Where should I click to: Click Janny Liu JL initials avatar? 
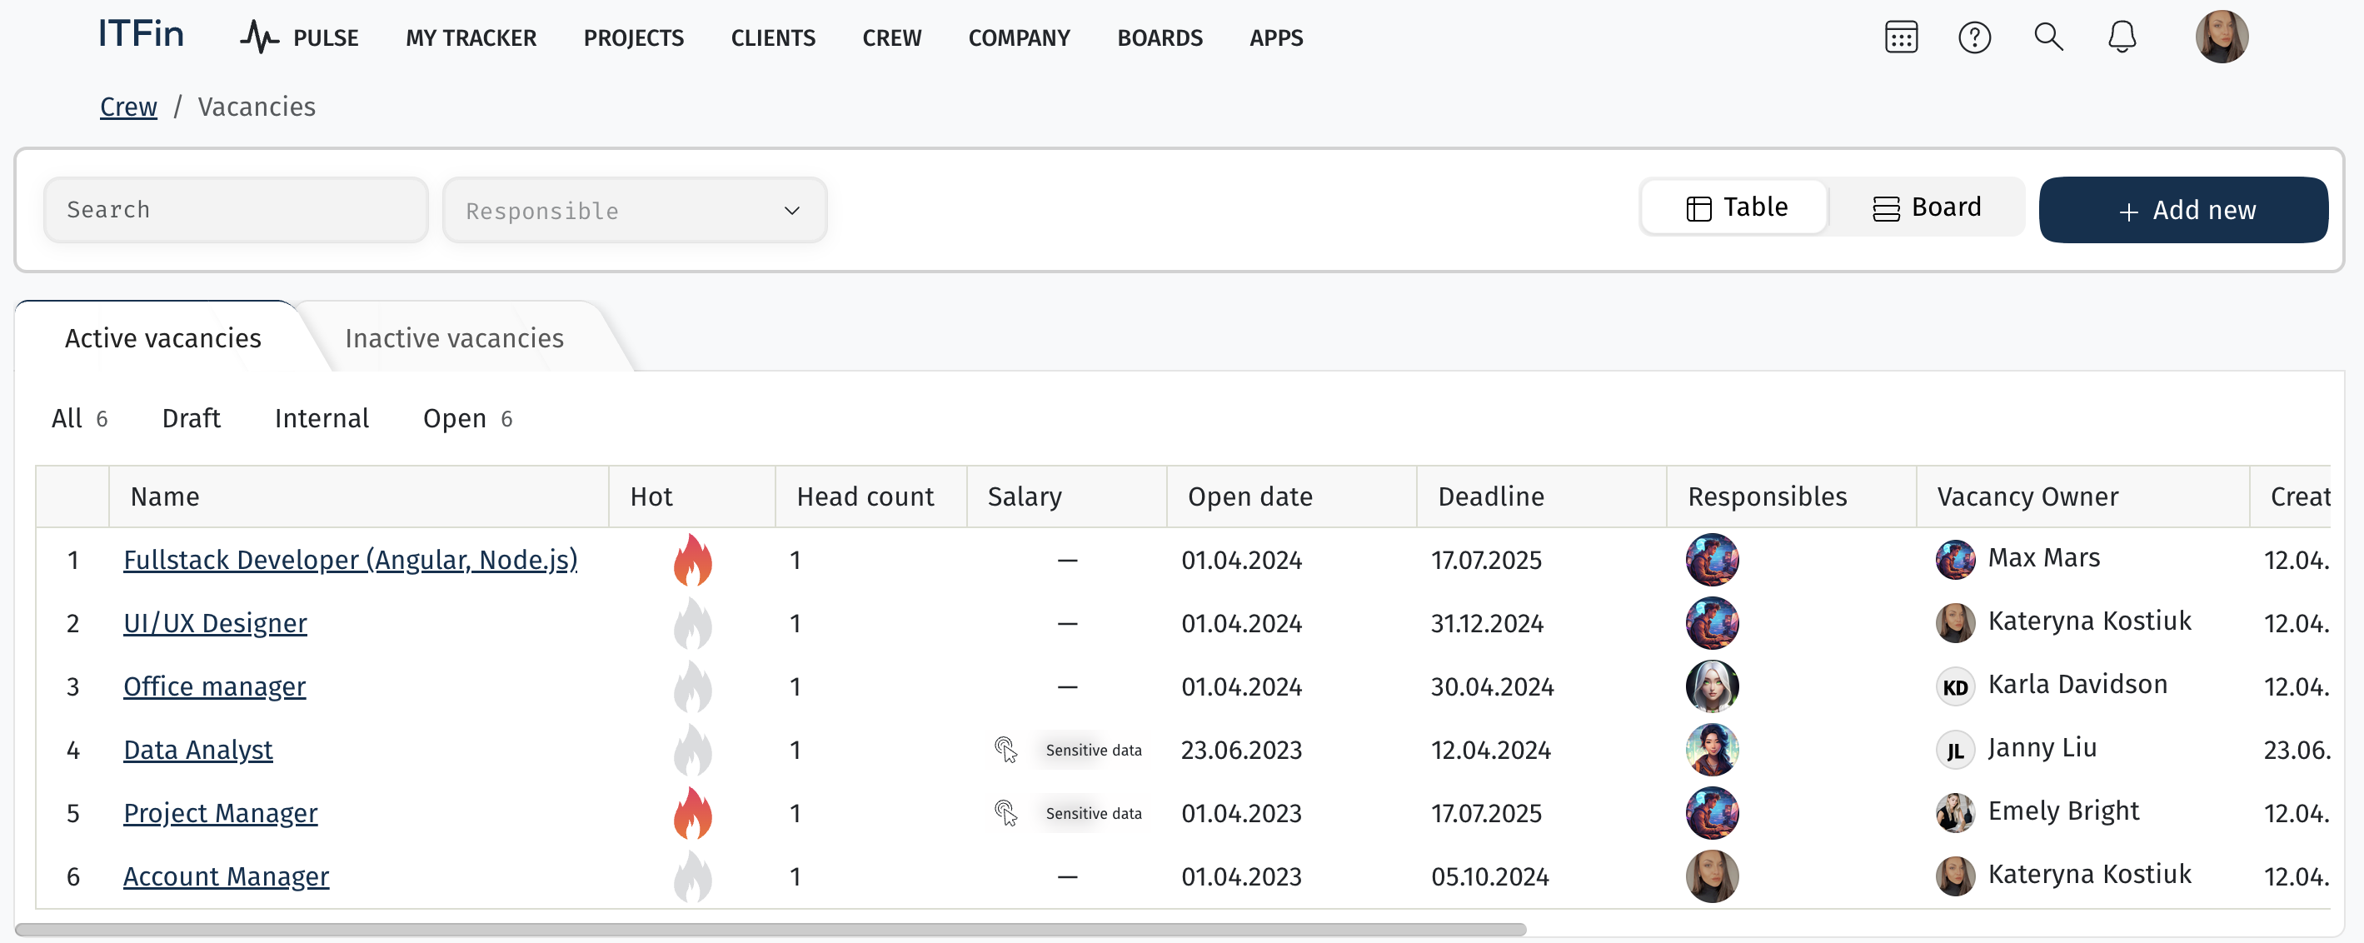click(x=1955, y=751)
